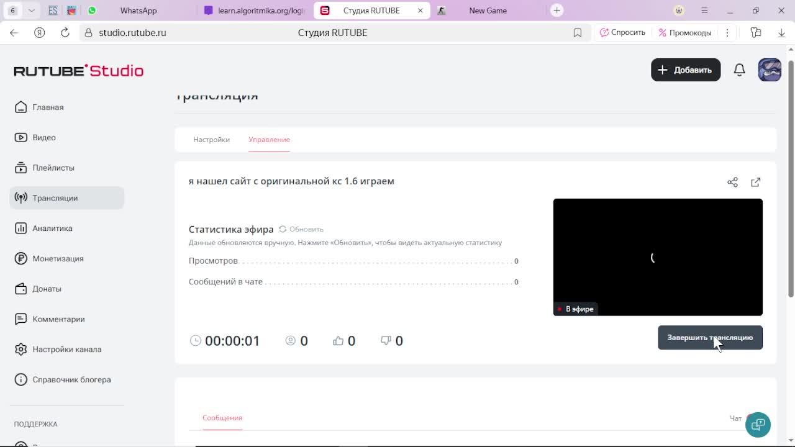Go to Плейлисты in sidebar
This screenshot has width=795, height=447.
pos(45,168)
